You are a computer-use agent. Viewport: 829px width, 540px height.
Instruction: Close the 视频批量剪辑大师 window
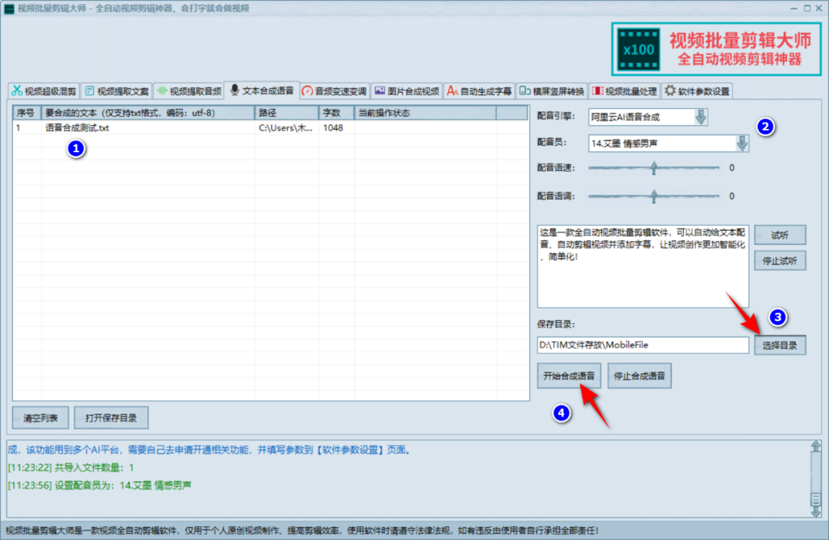pyautogui.click(x=819, y=8)
